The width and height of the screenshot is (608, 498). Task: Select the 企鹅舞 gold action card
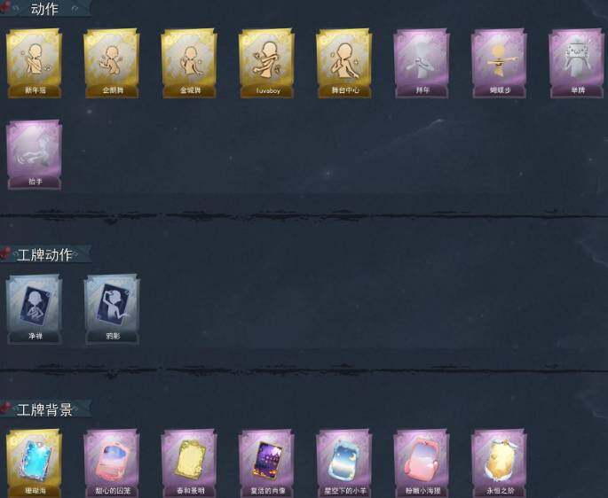pos(112,63)
